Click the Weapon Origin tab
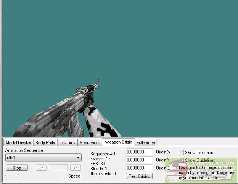 point(118,142)
